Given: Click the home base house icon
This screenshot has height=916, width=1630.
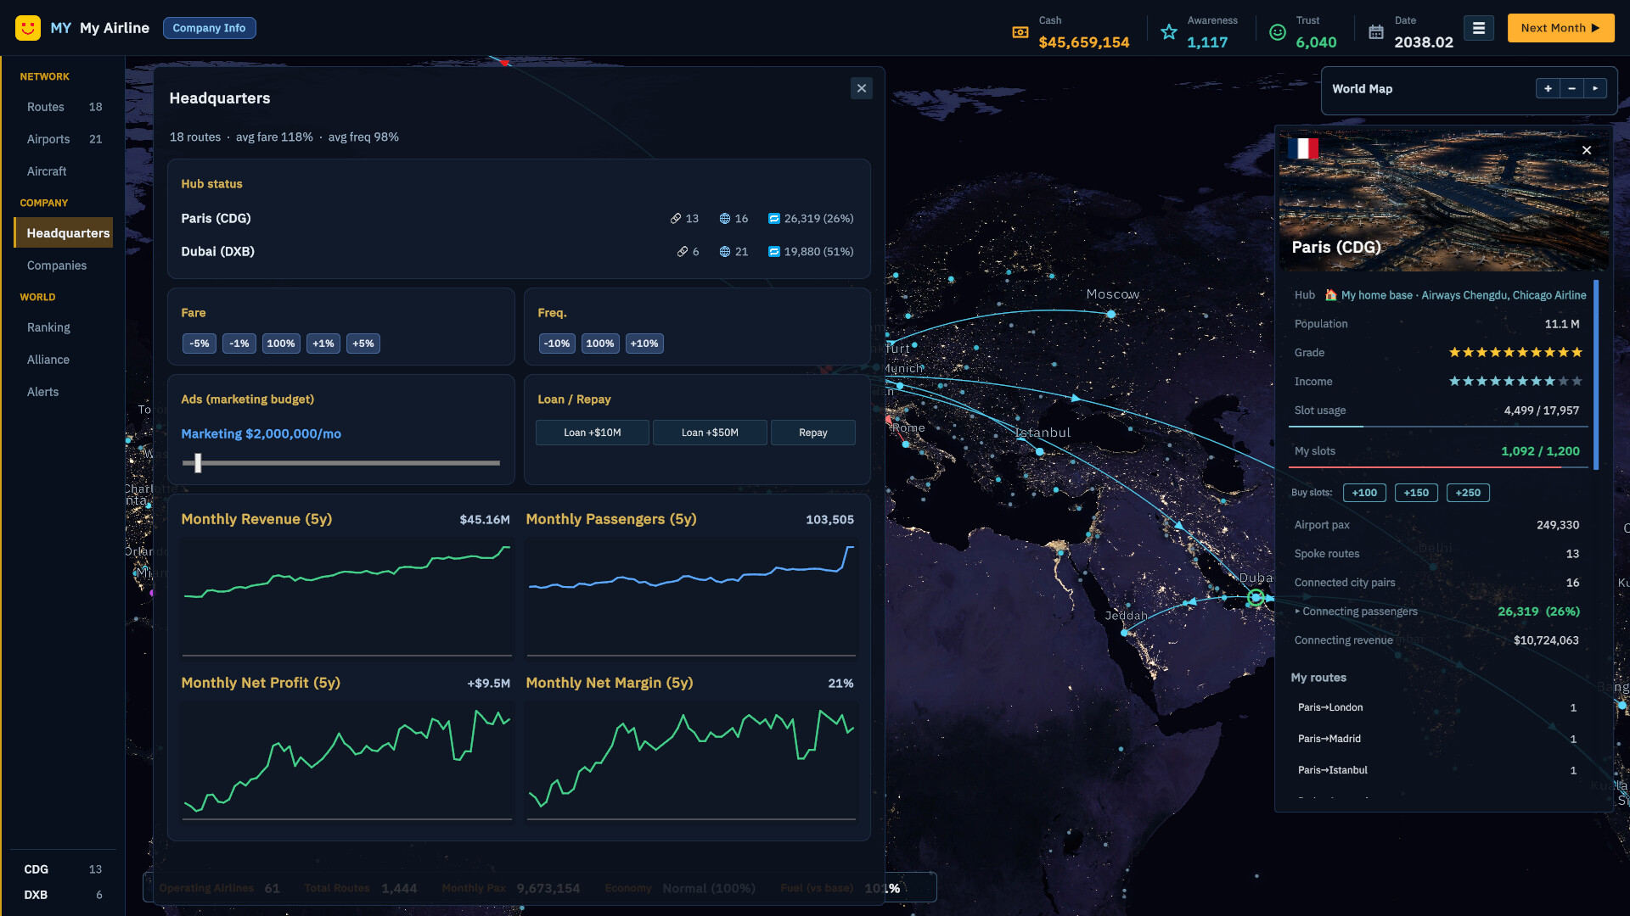Looking at the screenshot, I should pos(1331,295).
